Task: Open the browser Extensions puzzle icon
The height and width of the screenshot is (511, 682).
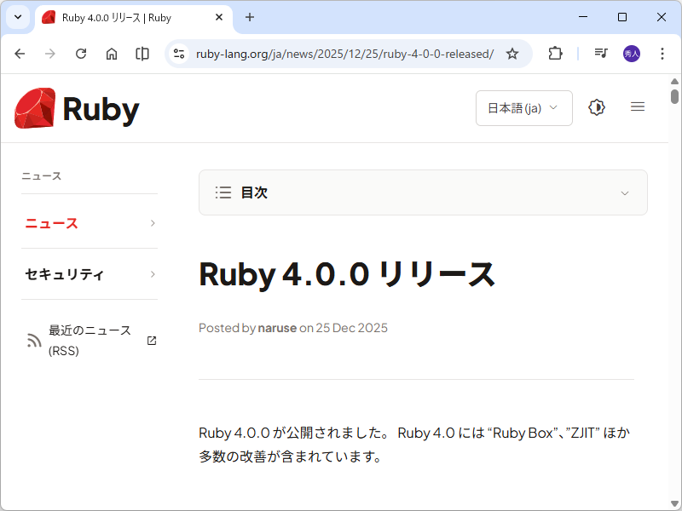Action: point(555,53)
